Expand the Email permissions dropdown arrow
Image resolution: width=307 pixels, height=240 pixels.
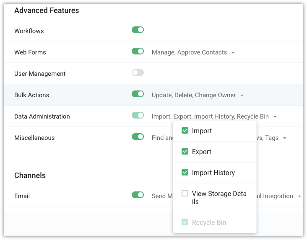pos(299,196)
